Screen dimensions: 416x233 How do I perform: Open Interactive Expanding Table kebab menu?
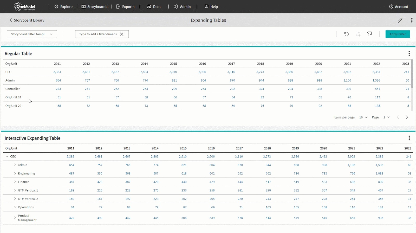(409, 138)
